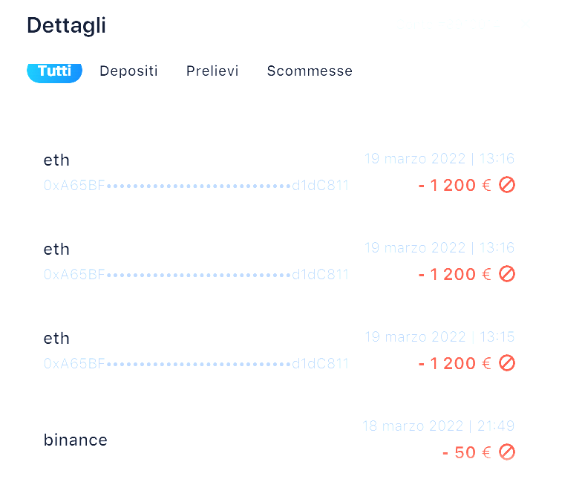Switch to the Depositi tab
This screenshot has height=482, width=582.
click(x=128, y=71)
